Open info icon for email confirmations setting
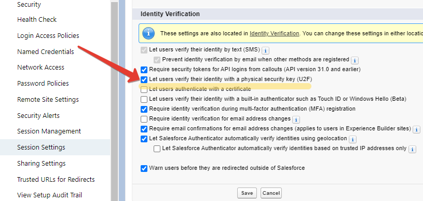 click(417, 129)
